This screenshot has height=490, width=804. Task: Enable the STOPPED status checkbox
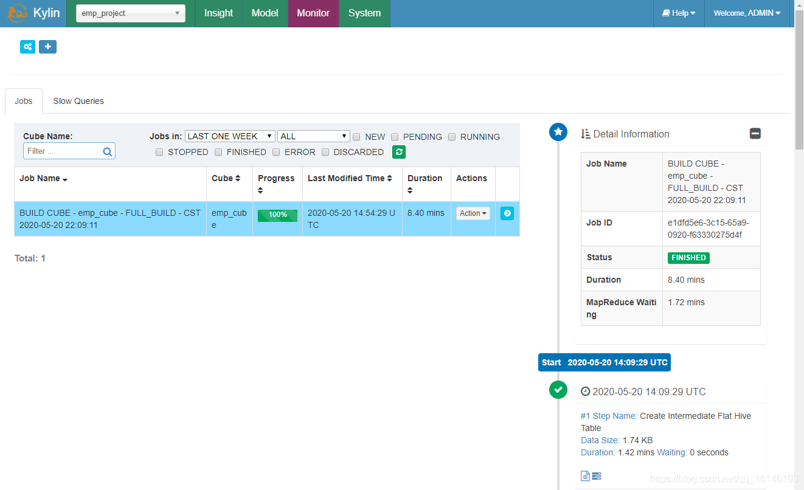[x=159, y=152]
